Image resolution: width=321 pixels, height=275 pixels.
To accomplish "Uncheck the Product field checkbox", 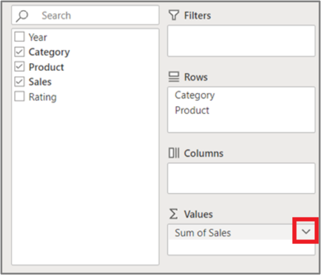I will pos(19,67).
